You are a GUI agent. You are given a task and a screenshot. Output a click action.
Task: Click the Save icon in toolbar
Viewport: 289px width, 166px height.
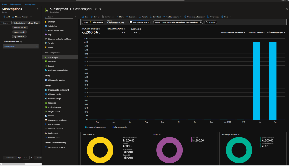83,17
